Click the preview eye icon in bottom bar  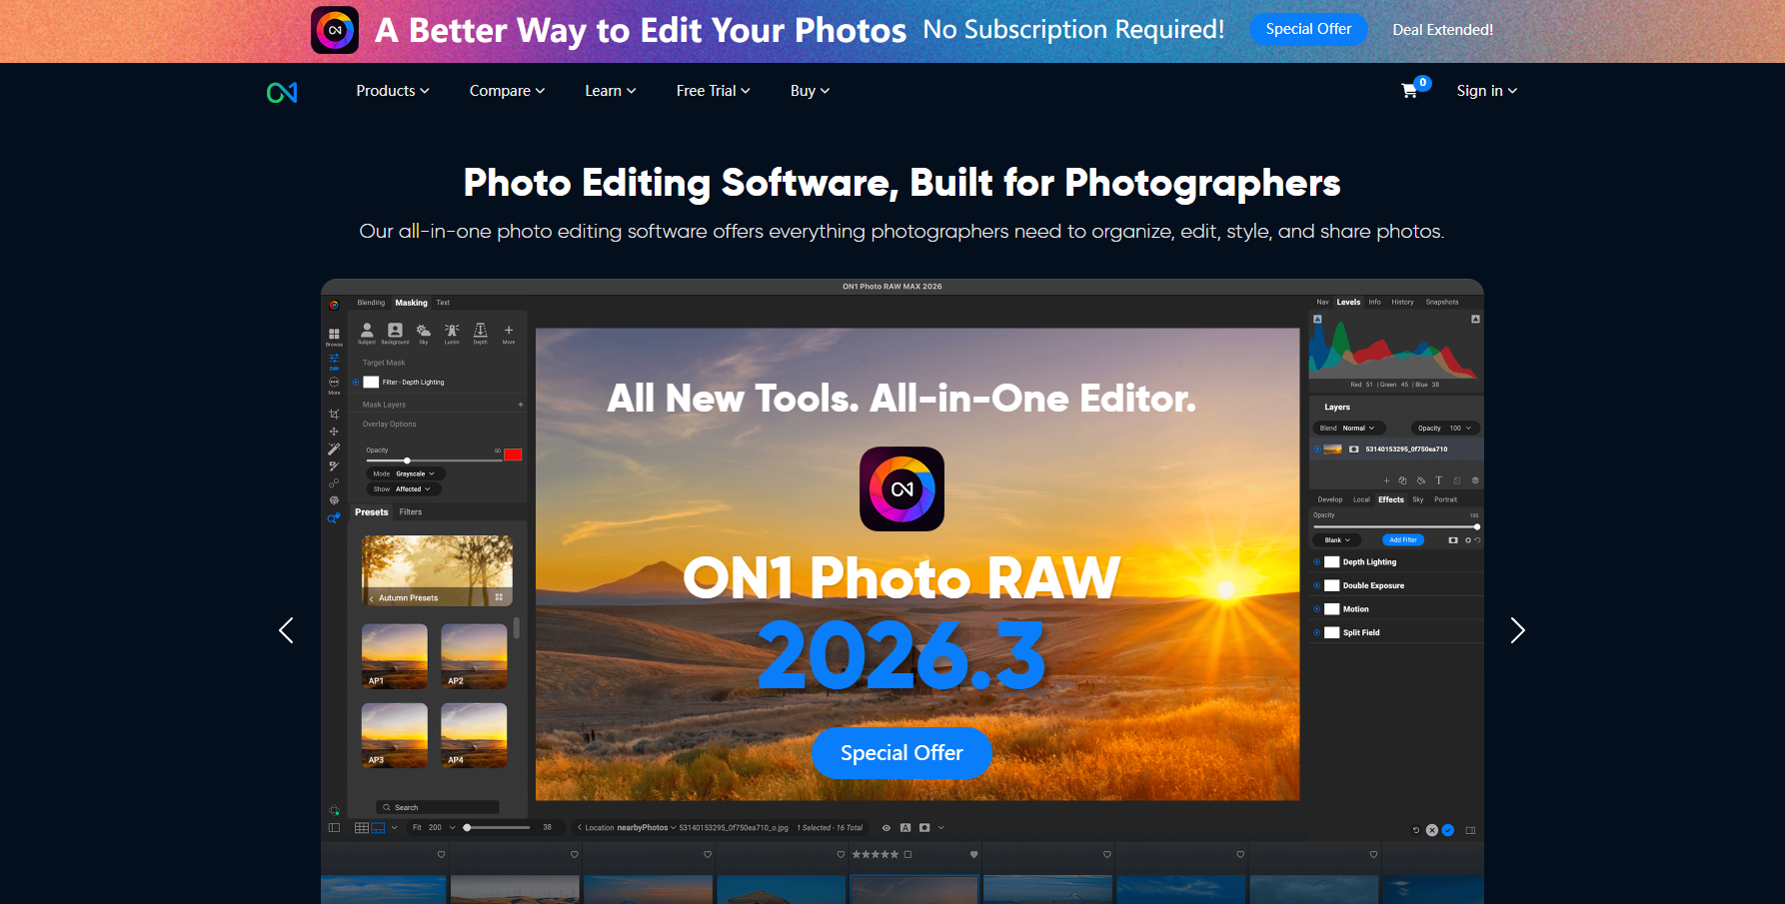(x=887, y=828)
